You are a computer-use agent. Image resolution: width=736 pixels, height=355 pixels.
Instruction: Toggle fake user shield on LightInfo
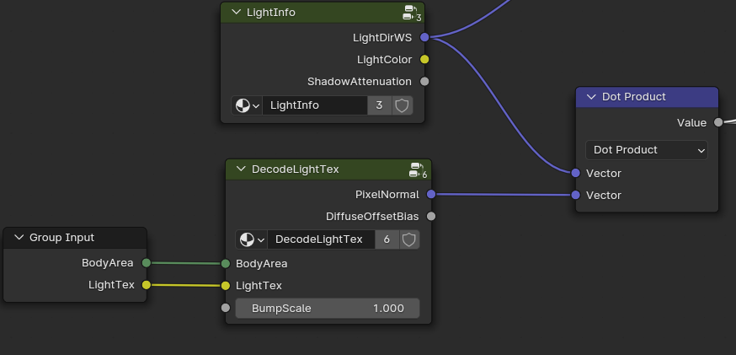[403, 105]
